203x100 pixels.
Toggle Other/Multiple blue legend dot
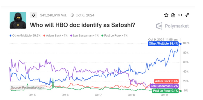tap(10, 35)
